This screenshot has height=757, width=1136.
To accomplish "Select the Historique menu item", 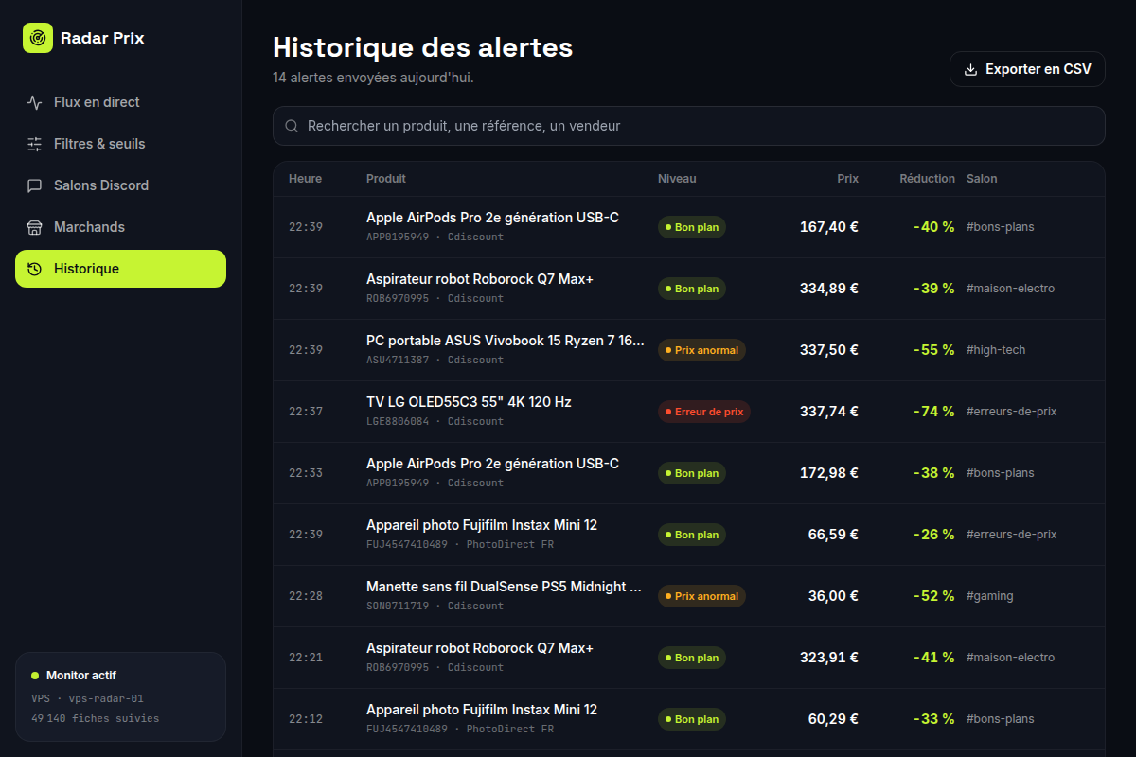I will 120,269.
